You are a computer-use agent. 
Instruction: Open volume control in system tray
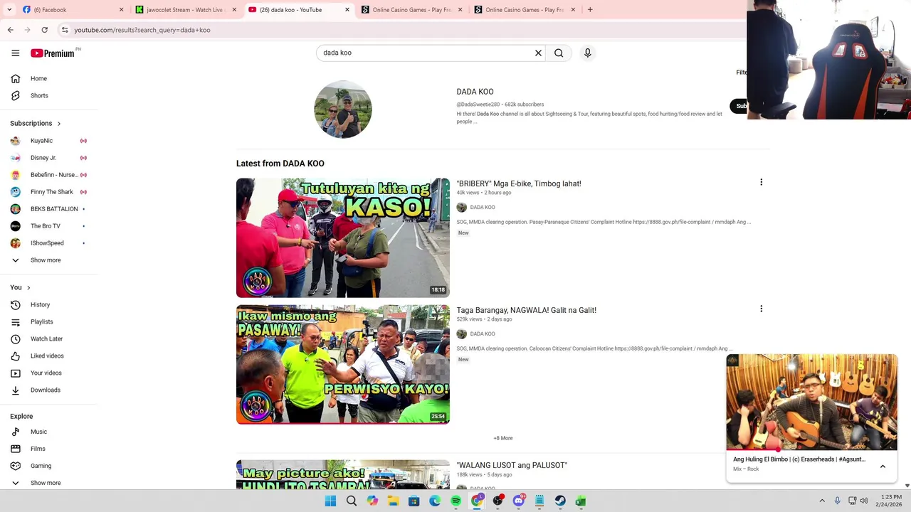click(x=864, y=501)
